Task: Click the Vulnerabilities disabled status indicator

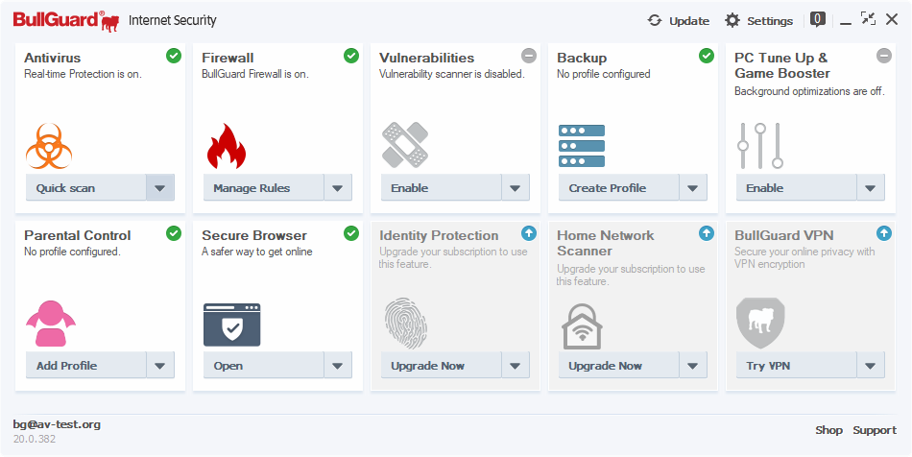Action: (x=529, y=56)
